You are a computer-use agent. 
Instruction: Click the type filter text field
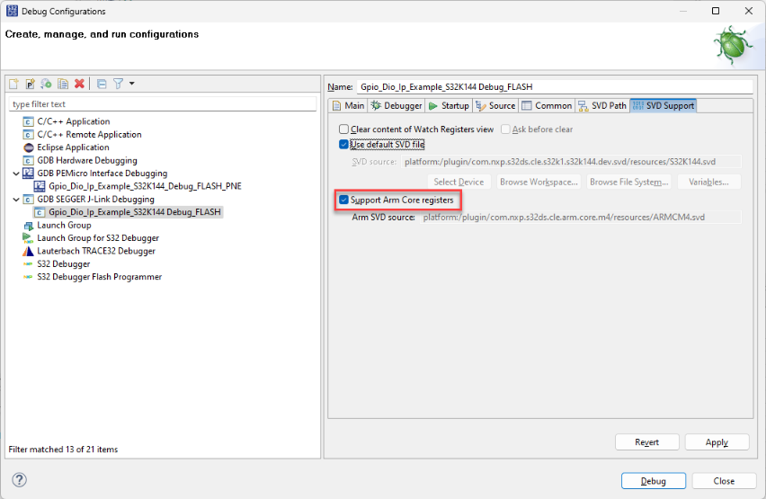click(163, 104)
